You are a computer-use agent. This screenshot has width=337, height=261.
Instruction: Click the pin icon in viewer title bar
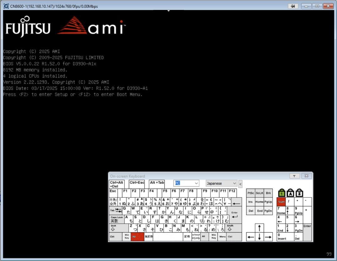click(x=293, y=6)
